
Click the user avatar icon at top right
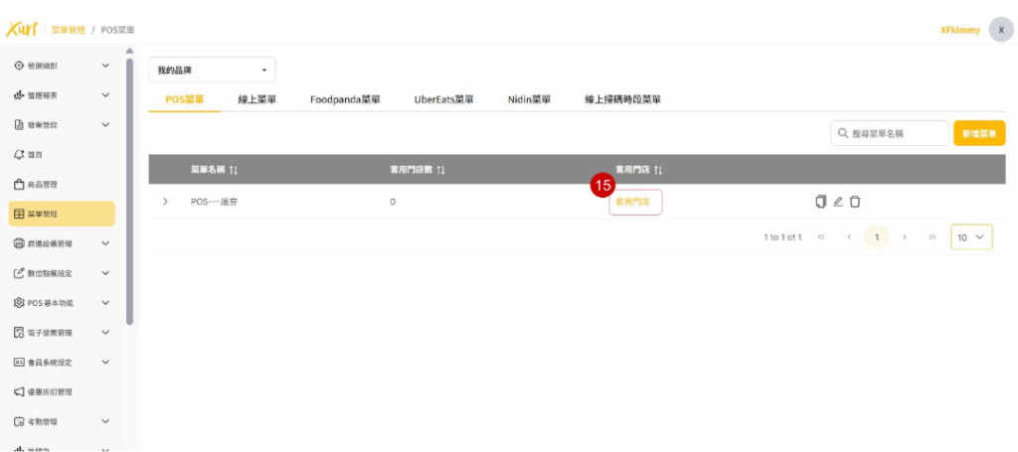pos(1000,30)
